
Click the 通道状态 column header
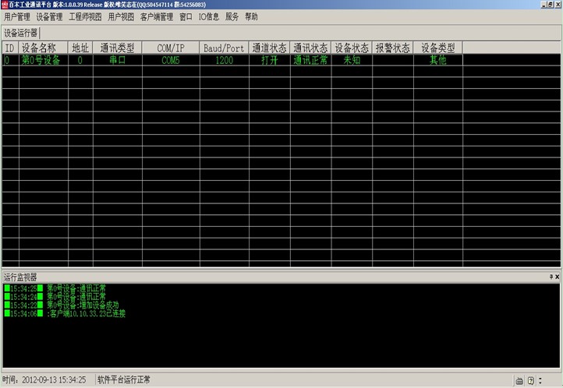(x=269, y=48)
